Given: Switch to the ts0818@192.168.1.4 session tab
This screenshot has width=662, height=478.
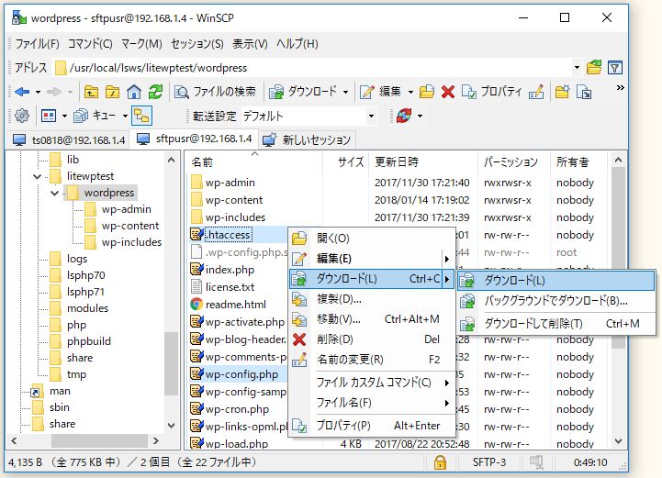Looking at the screenshot, I should [x=69, y=140].
